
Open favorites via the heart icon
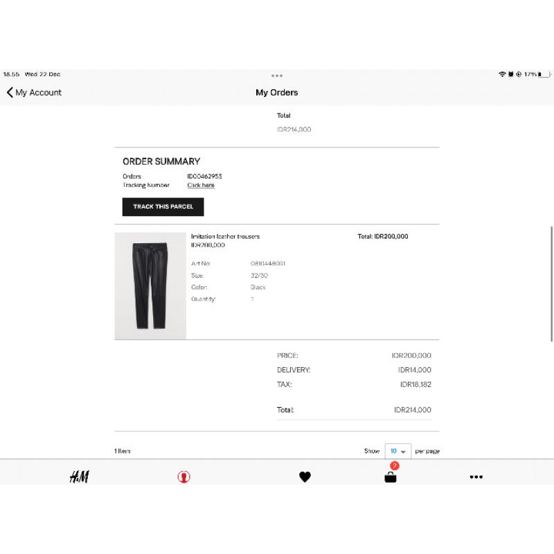tap(305, 476)
